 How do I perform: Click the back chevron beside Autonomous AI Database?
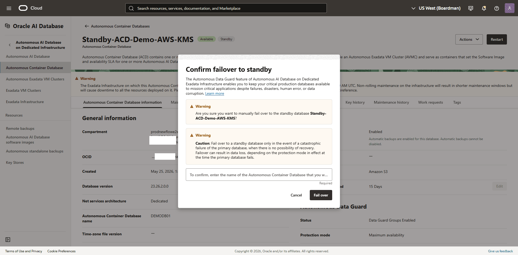[x=10, y=45]
